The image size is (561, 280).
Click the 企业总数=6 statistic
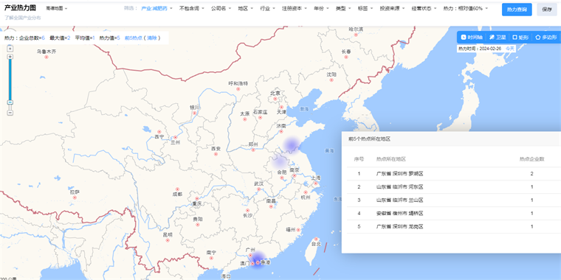pos(32,38)
